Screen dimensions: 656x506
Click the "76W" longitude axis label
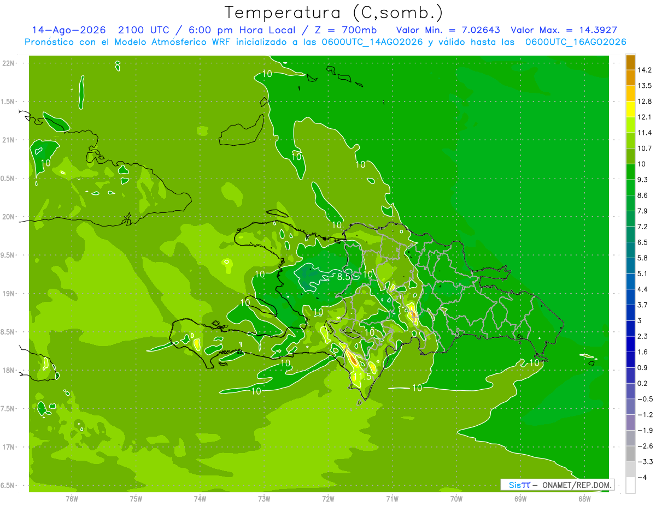coord(72,499)
